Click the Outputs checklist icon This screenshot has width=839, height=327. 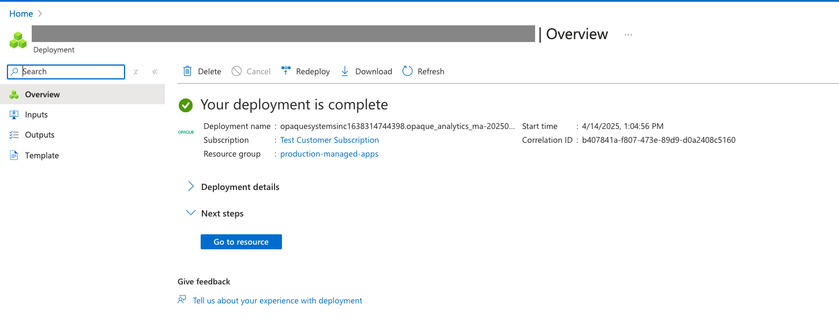click(x=14, y=135)
